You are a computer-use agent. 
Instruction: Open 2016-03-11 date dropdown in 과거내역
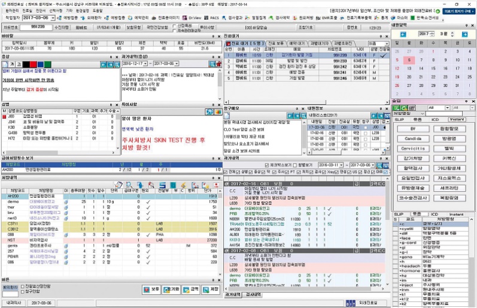tap(341, 165)
